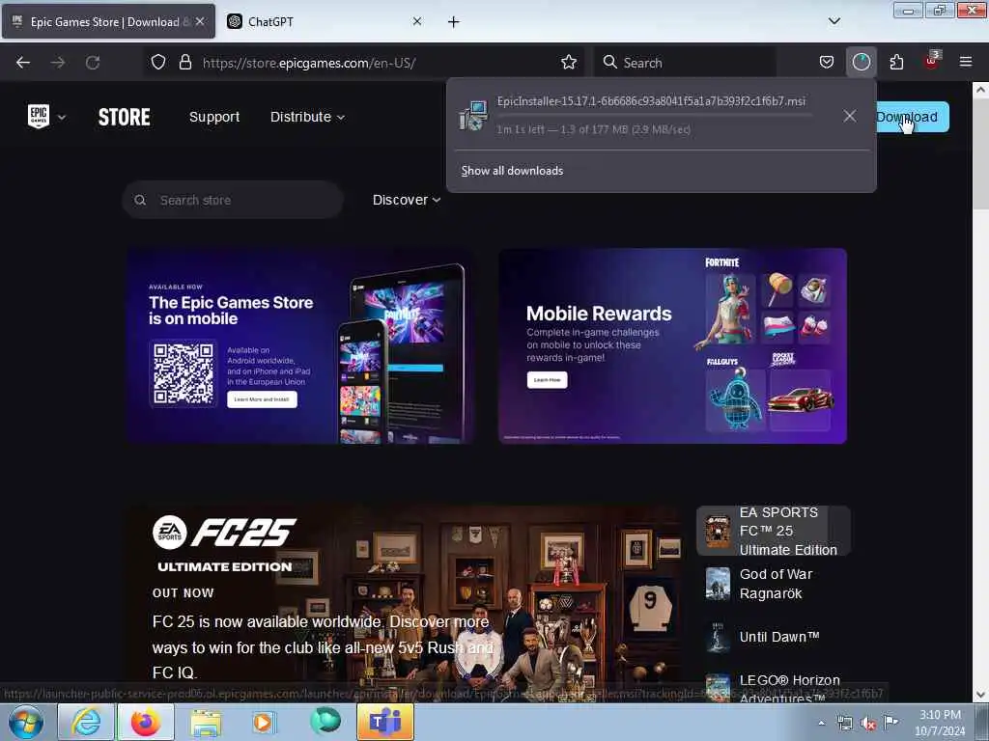Open the tracking protection shield icon
This screenshot has height=741, width=989.
[x=158, y=63]
